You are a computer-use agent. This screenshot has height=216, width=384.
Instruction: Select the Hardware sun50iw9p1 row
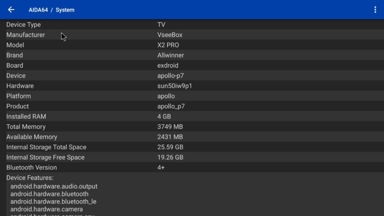(x=192, y=86)
